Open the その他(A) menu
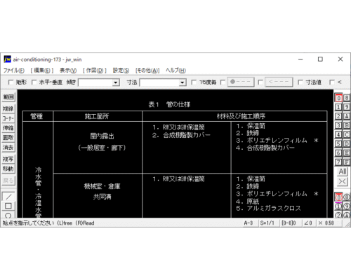Viewport: 351px width, 280px height. click(147, 71)
